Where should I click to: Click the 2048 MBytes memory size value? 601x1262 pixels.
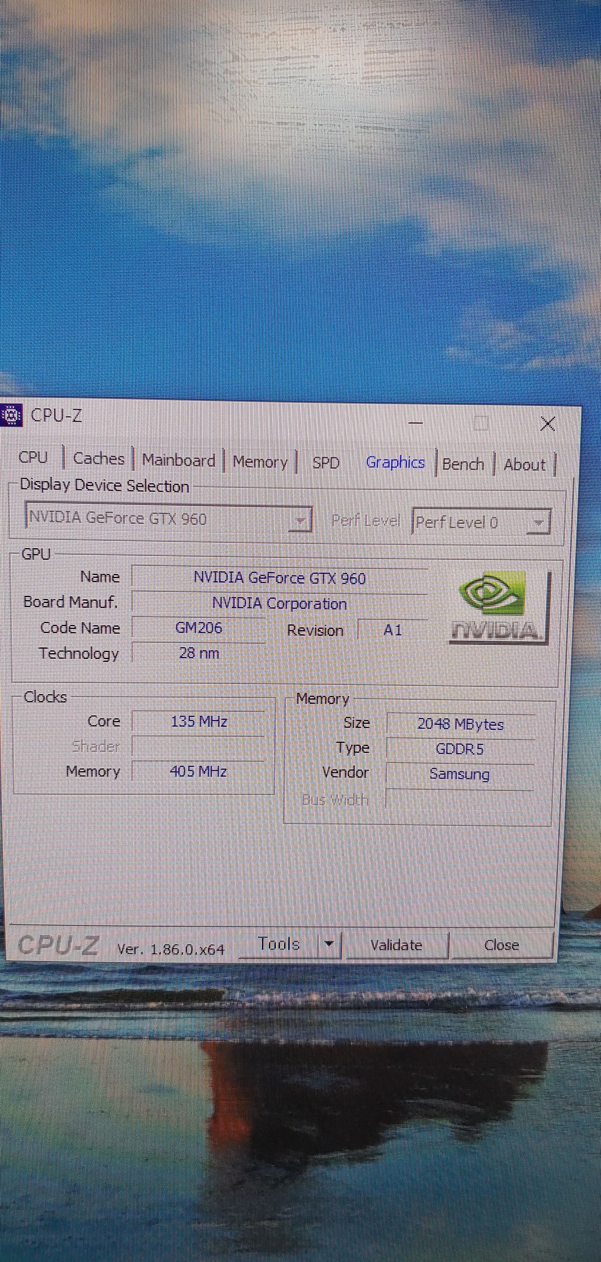tap(460, 724)
